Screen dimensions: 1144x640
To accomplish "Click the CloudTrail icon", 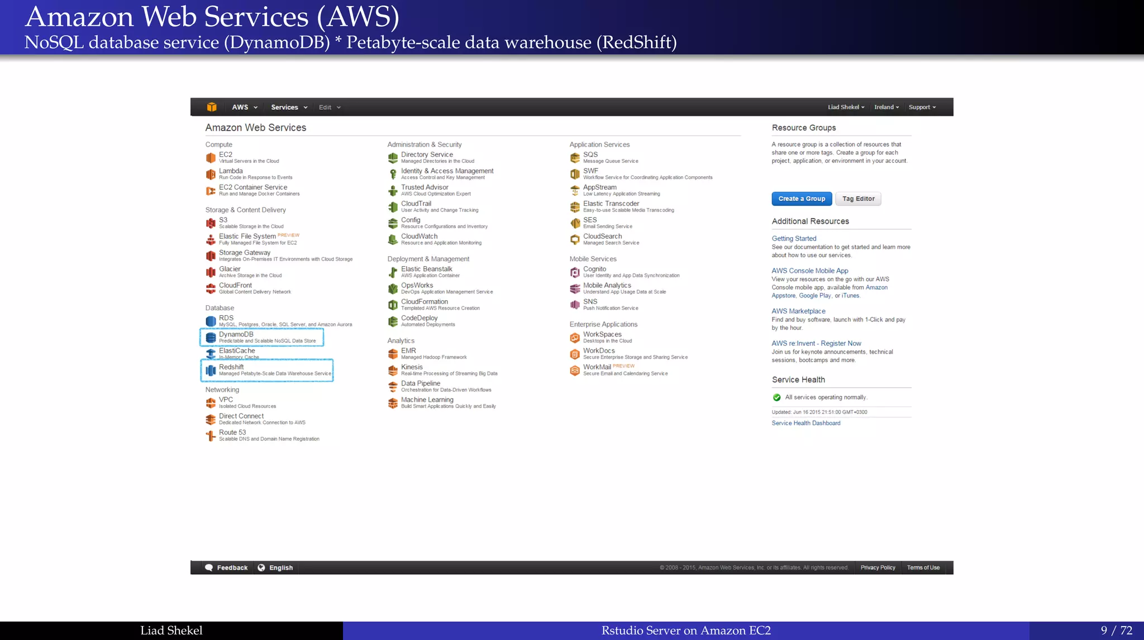I will 393,207.
